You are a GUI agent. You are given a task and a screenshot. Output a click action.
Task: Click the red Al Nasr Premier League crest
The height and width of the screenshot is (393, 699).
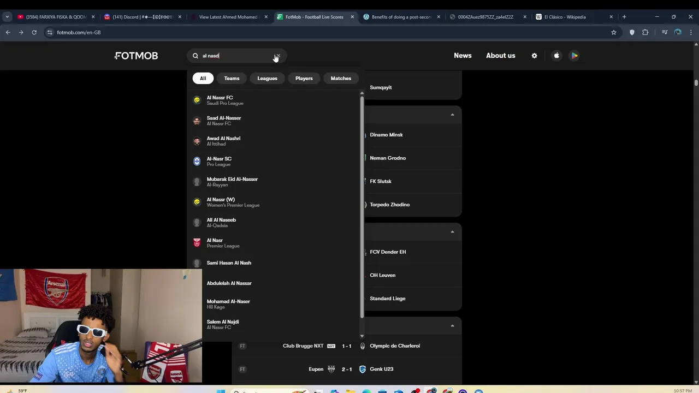[197, 243]
